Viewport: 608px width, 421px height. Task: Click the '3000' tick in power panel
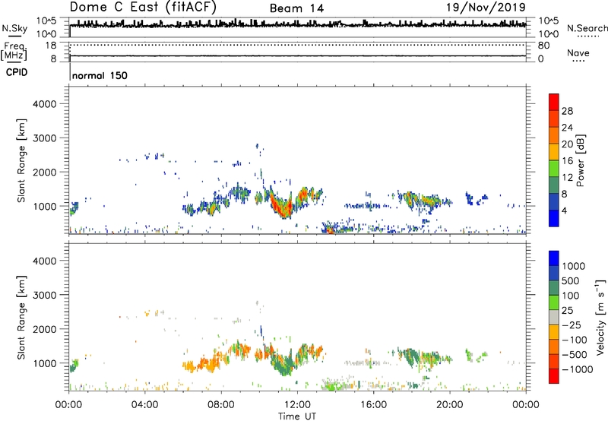point(44,138)
